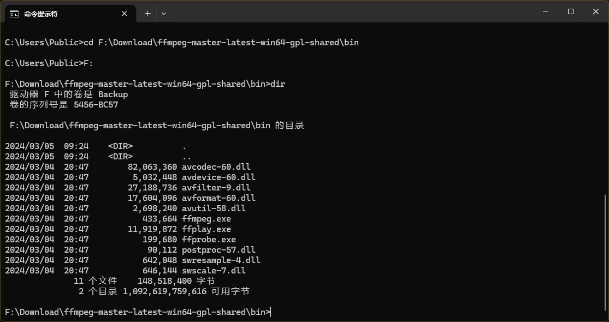Close the 命令提示符 tab
Screen dimensions: 609x322
click(x=125, y=14)
